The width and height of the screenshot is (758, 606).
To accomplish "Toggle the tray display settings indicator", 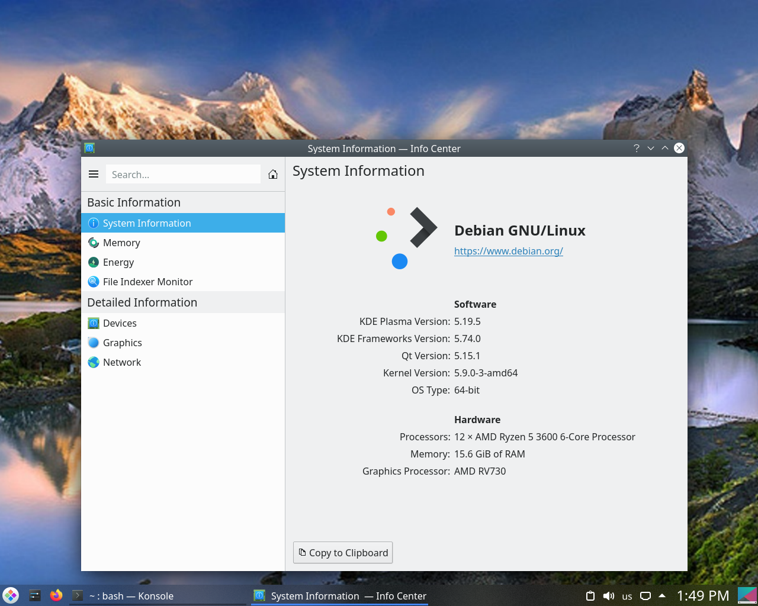I will [x=644, y=596].
